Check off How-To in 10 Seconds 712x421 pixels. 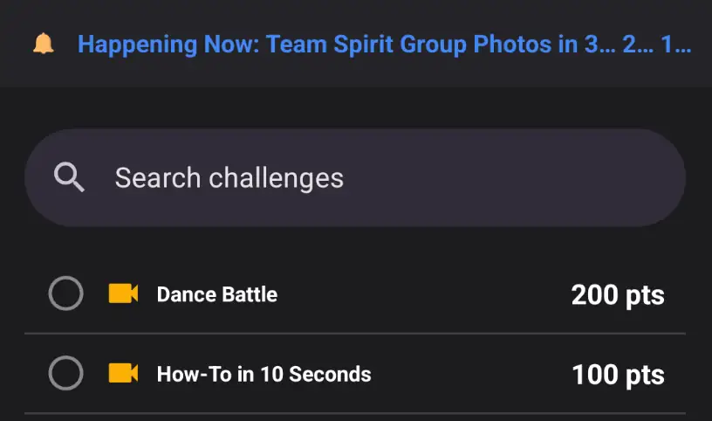point(65,375)
